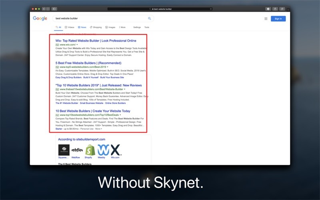Click the Wix.com logo thumbnail
The width and height of the screenshot is (320, 200).
[x=116, y=150]
